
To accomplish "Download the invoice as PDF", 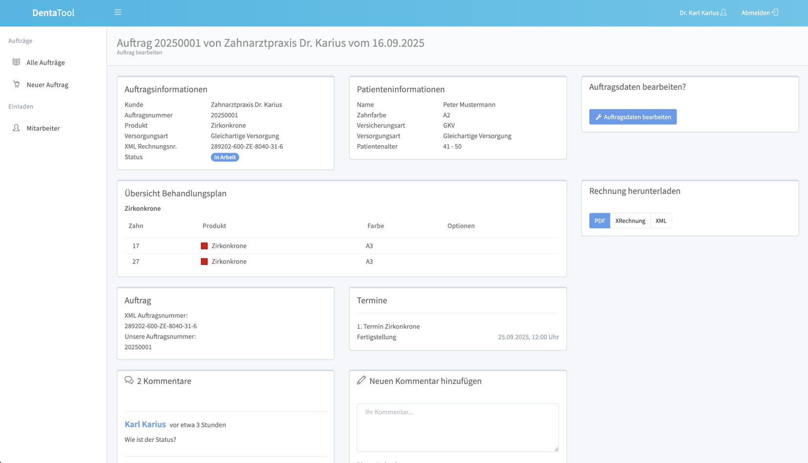I will 599,220.
